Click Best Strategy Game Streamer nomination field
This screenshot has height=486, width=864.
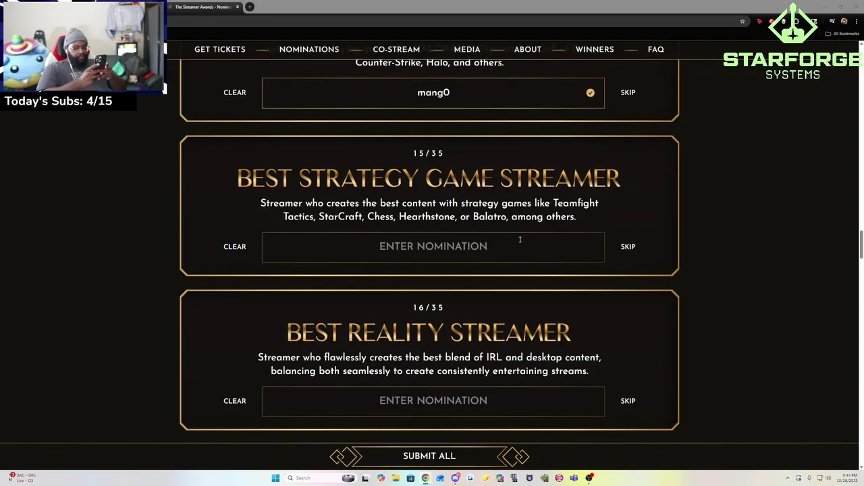tap(433, 246)
